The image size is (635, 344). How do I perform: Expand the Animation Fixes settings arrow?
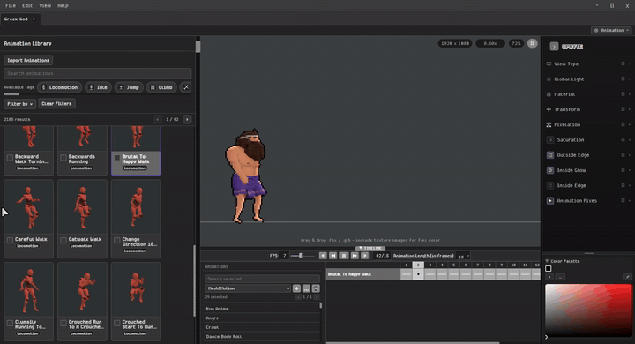(630, 201)
